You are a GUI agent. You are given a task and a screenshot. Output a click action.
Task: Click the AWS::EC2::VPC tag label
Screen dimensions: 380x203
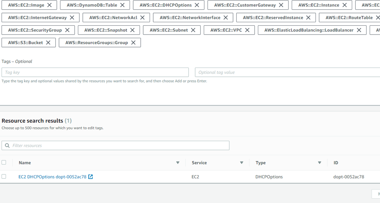point(226,30)
